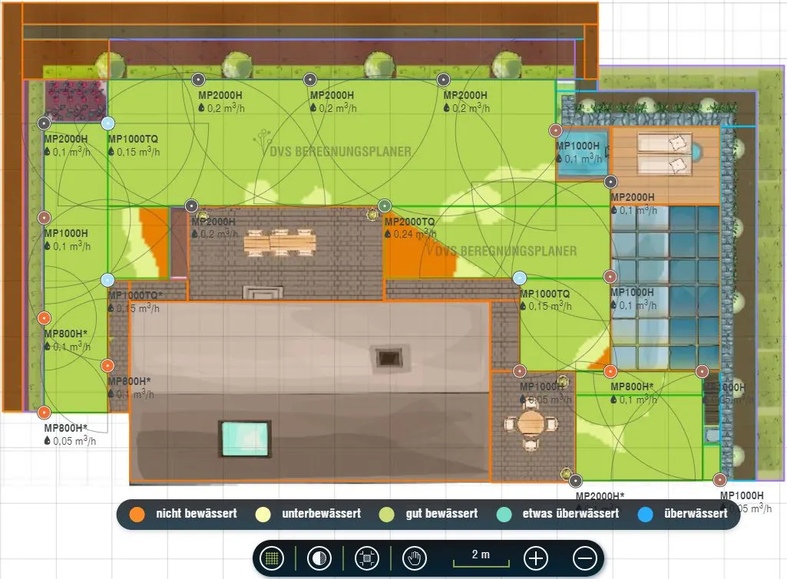Click the orange 'nicht bewässert' legend swatch

(x=137, y=514)
